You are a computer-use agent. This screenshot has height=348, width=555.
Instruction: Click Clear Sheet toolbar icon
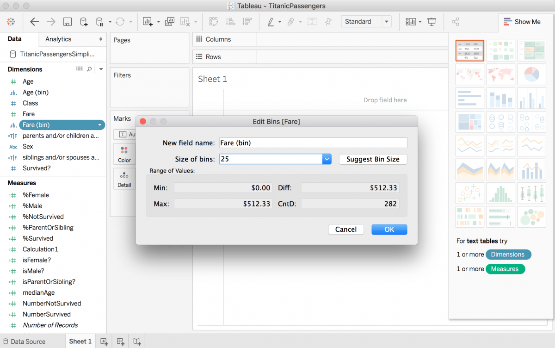point(185,22)
